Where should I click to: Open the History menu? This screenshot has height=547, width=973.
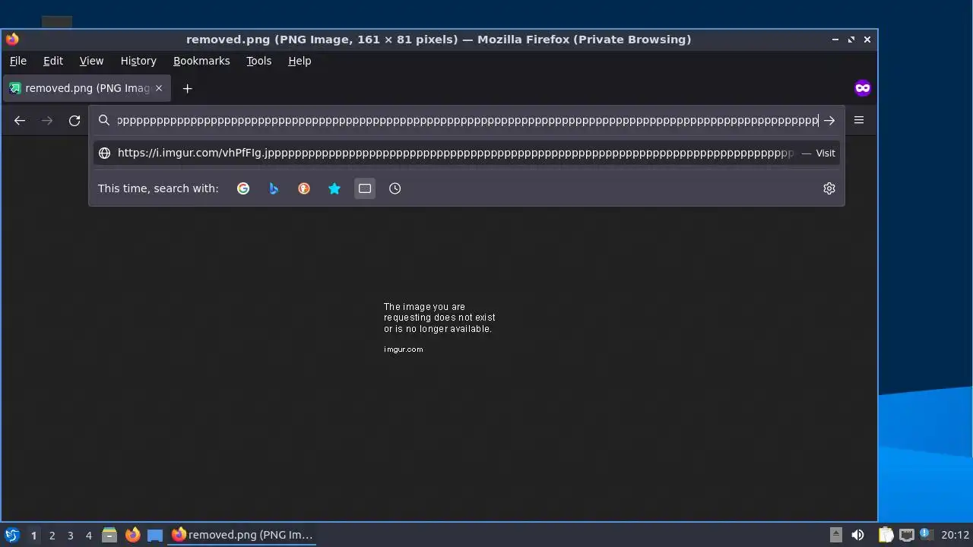pyautogui.click(x=138, y=61)
